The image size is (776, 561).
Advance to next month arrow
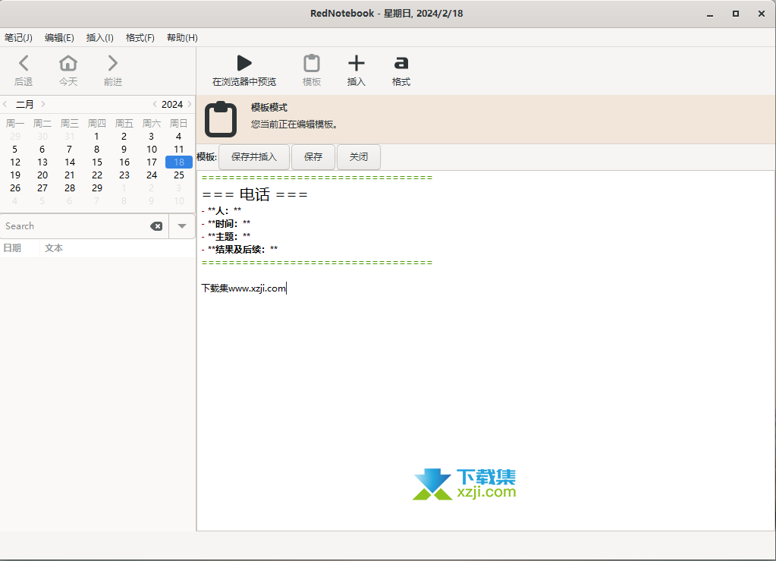43,104
